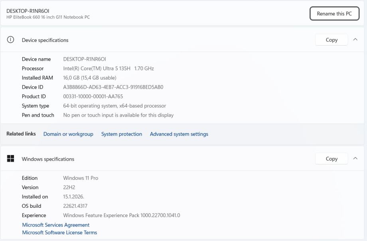Click the Windows logo icon

pyautogui.click(x=11, y=159)
